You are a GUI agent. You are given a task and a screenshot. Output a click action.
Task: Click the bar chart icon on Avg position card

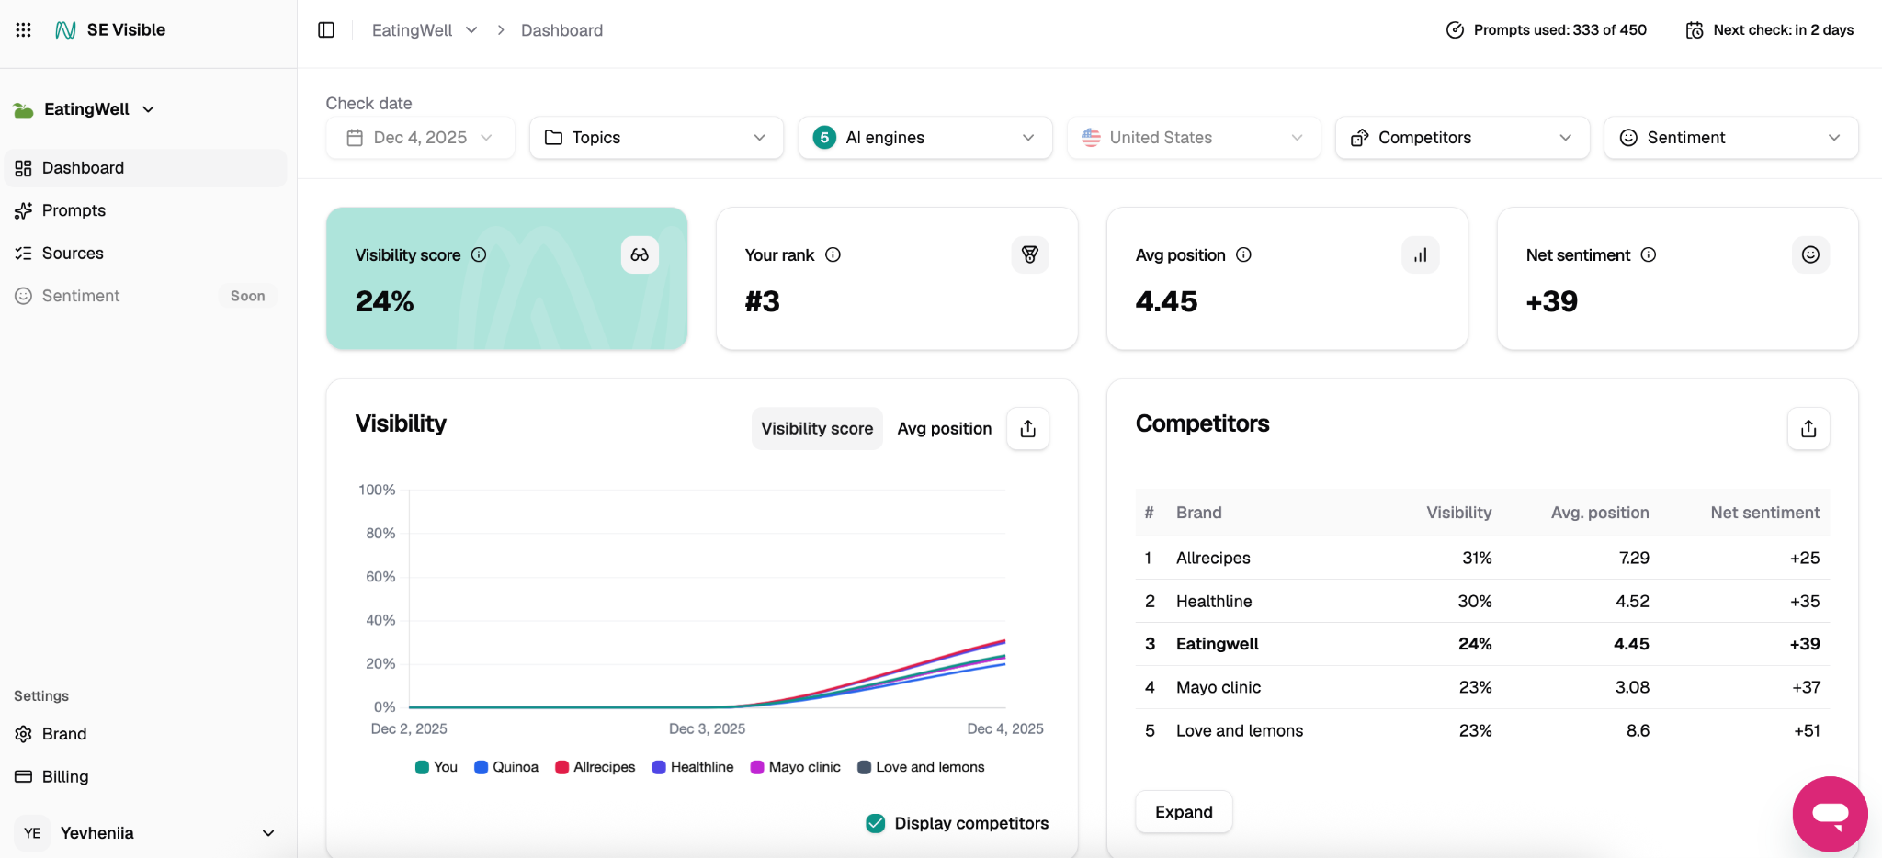click(1420, 254)
